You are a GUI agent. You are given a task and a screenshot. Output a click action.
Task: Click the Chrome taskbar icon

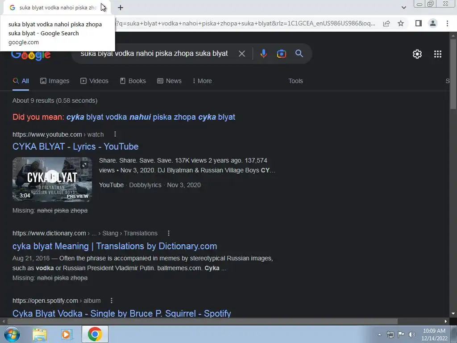coord(95,334)
